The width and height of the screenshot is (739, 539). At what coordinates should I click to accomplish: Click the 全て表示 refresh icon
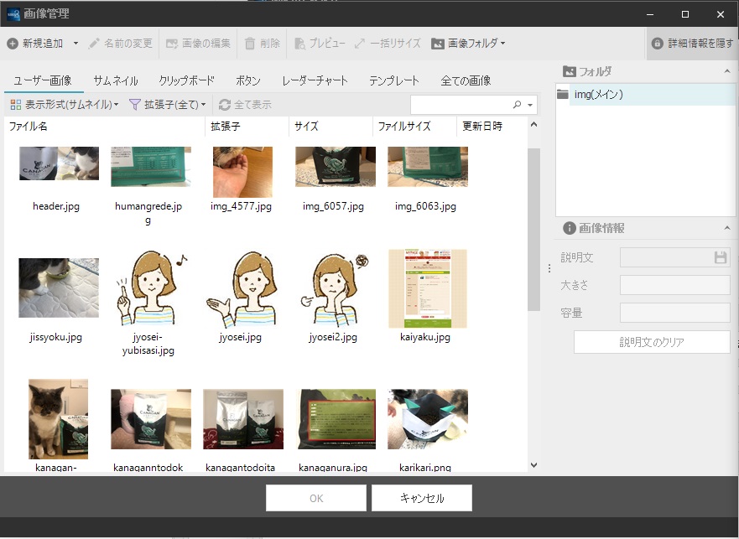tap(225, 105)
